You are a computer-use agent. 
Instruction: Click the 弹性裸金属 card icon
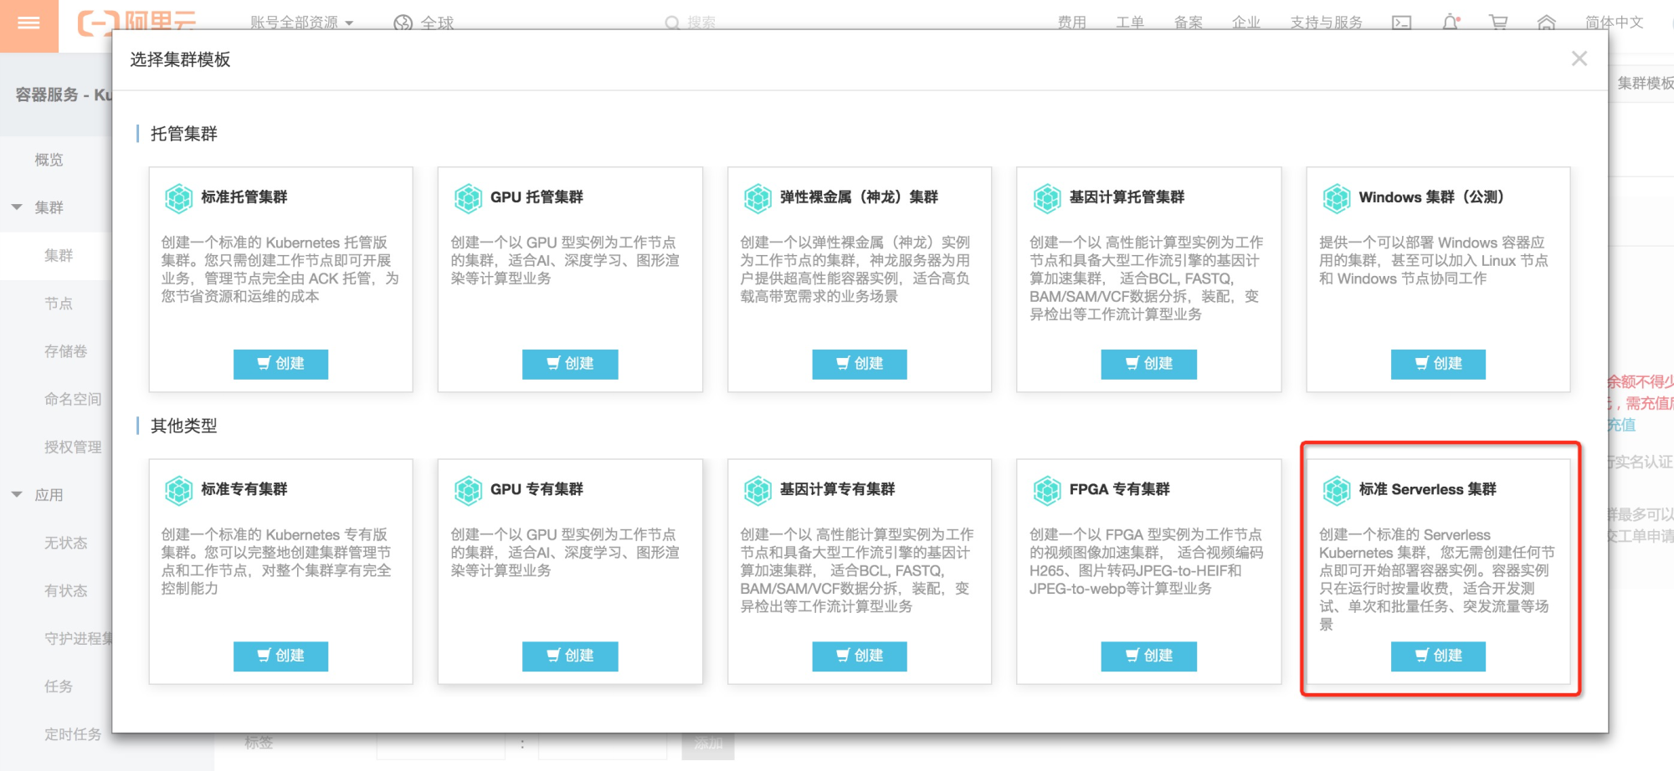click(757, 198)
